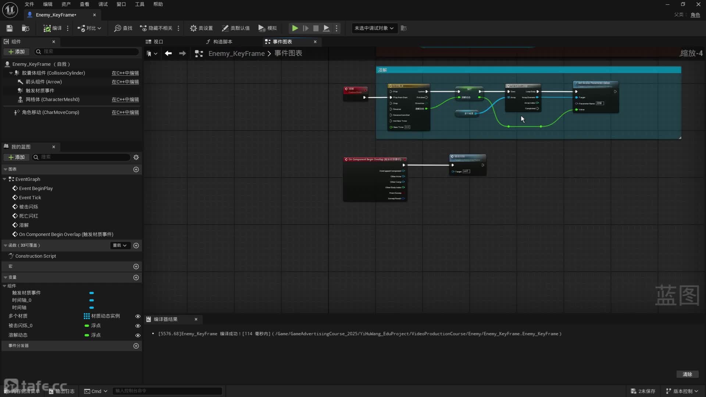Click the Browse to asset icon
Screen dimensions: 706x397
tap(25, 28)
